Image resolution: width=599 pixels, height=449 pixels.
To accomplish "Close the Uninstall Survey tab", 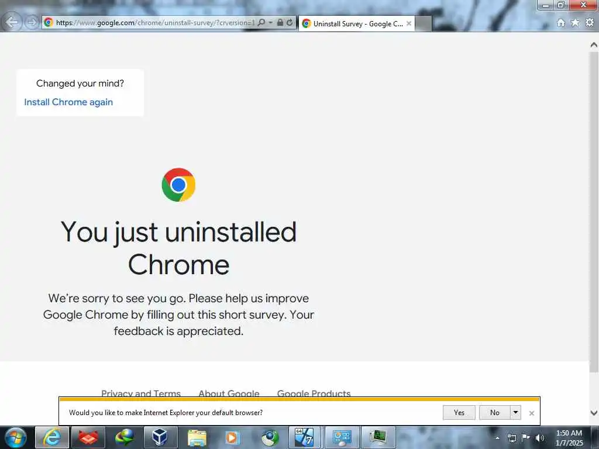I will pos(409,23).
